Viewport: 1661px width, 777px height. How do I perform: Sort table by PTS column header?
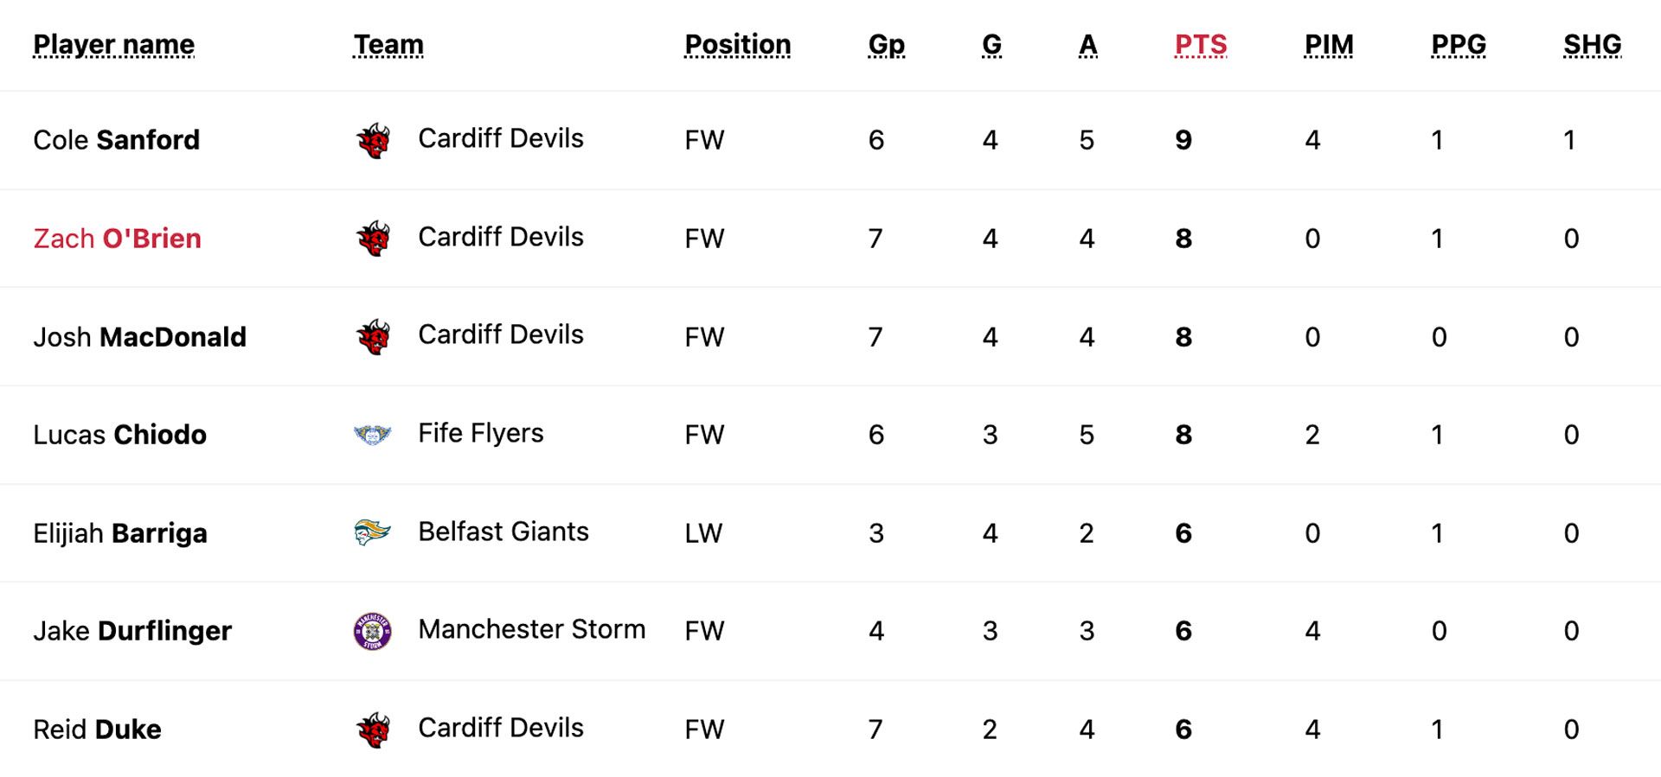point(1201,44)
